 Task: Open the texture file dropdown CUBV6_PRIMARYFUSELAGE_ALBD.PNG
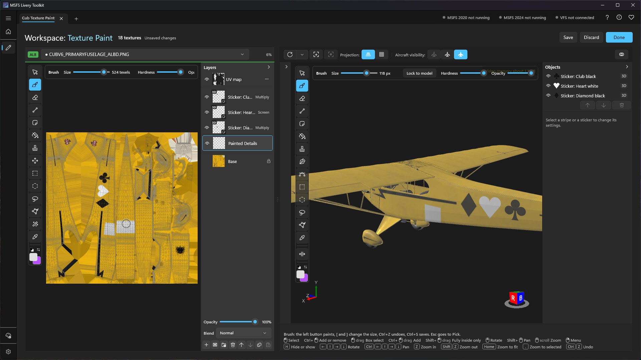coord(145,55)
